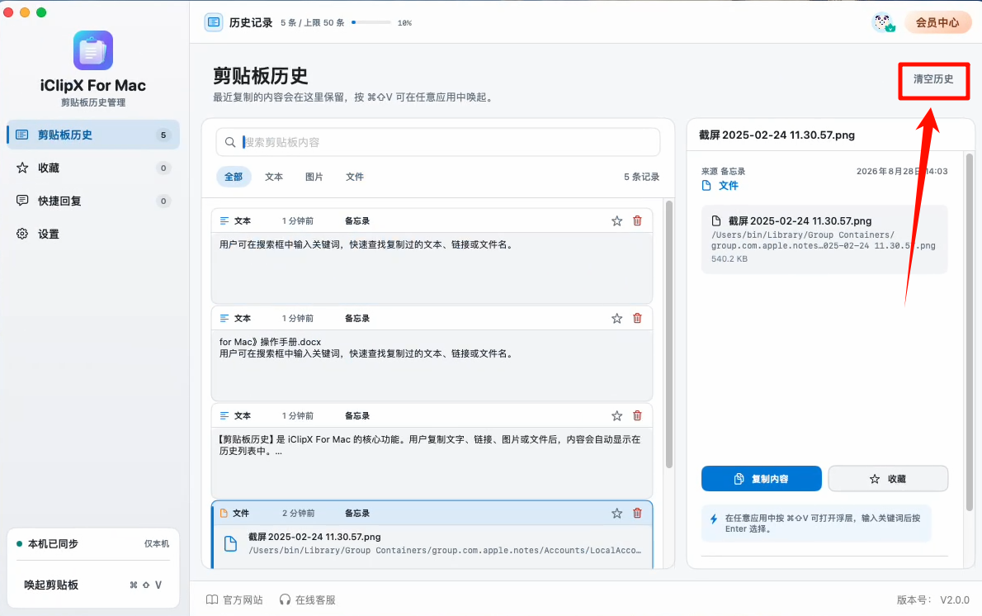The height and width of the screenshot is (616, 982).
Task: Click file icon in selected 截屏 record
Action: pyautogui.click(x=230, y=543)
